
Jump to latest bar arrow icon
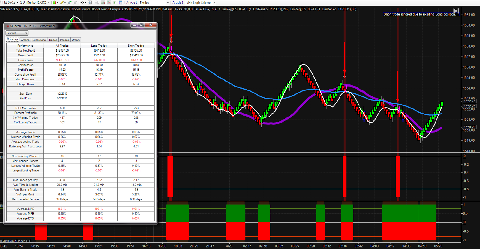(x=456, y=11)
